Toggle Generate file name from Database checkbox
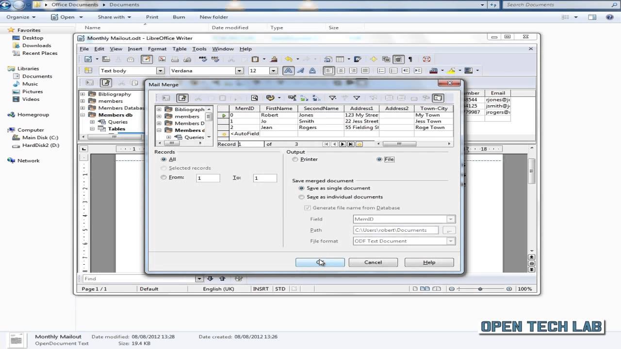This screenshot has width=621, height=349. point(307,207)
